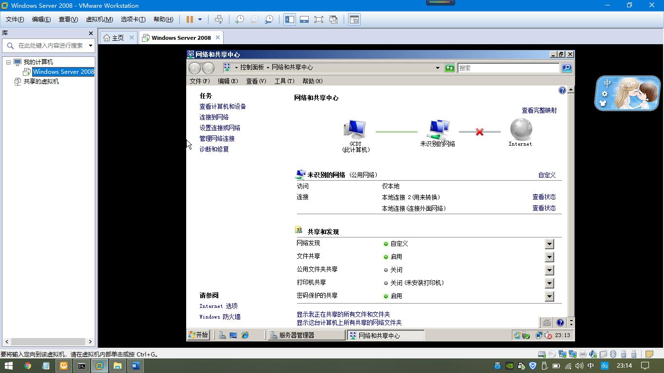Take a VM snapshot using the clock-plus icon
Screen dimensions: 664x373
[240, 19]
